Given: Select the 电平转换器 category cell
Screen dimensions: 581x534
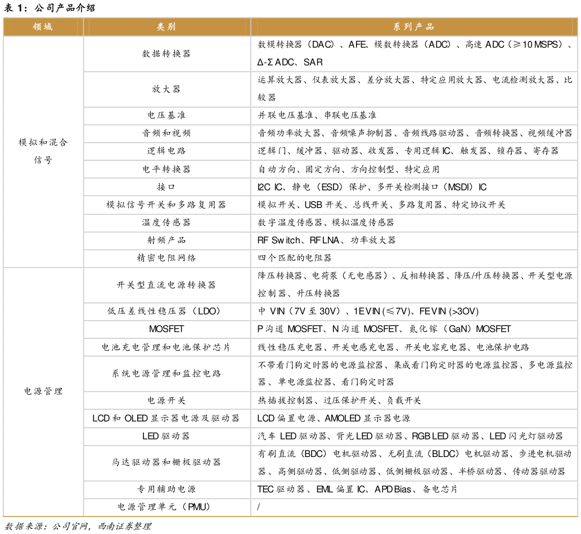Looking at the screenshot, I should coord(167,169).
